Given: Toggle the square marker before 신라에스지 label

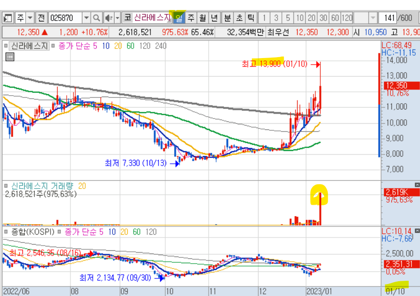Looking at the screenshot, I should [x=6, y=46].
